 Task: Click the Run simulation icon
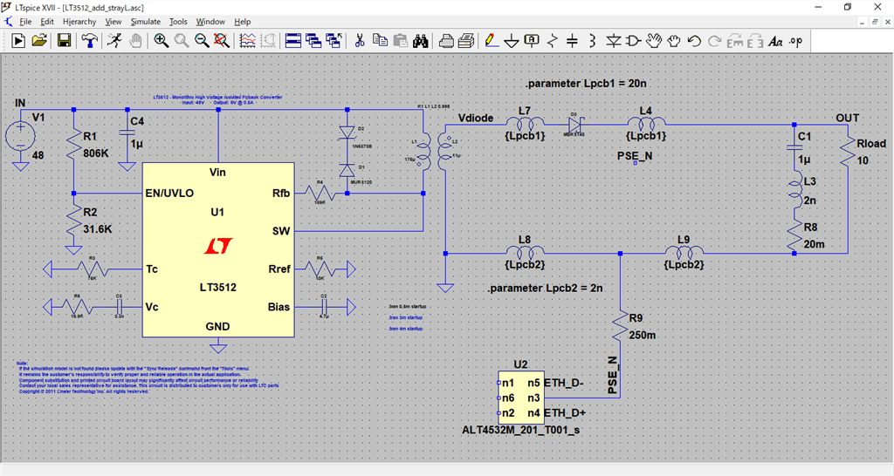[115, 40]
